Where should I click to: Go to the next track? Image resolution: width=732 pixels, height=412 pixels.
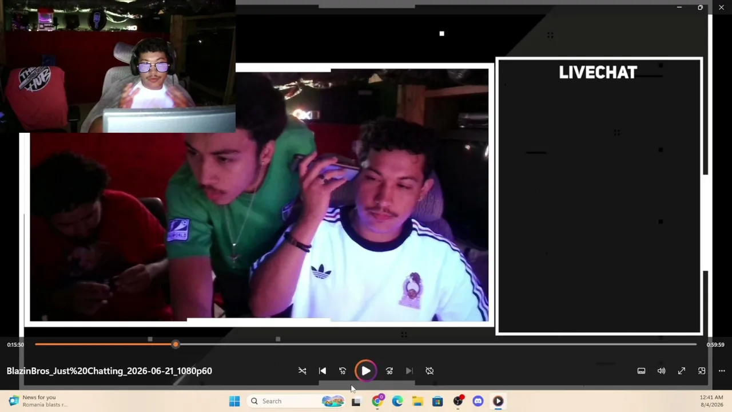click(x=409, y=371)
